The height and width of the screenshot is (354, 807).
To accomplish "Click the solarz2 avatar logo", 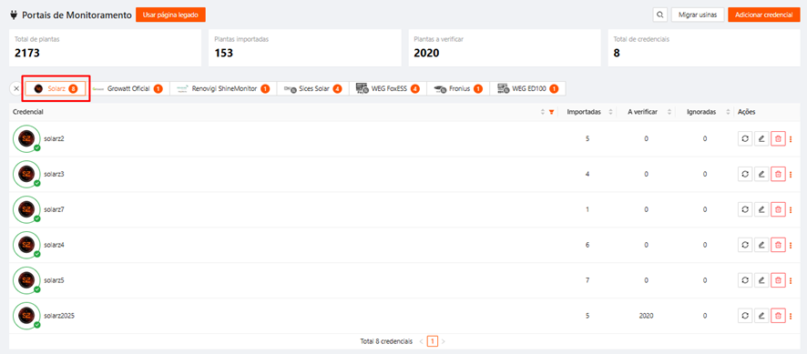I will point(26,139).
